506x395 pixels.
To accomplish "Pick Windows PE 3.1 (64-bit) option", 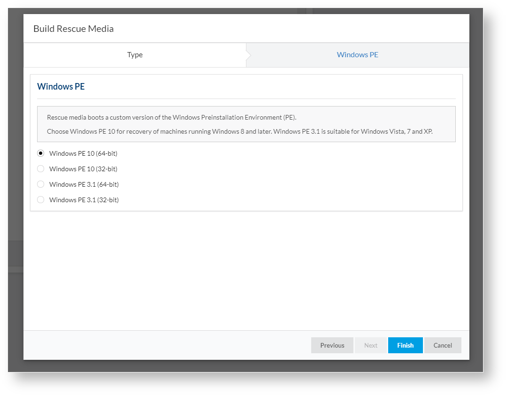I will (x=41, y=184).
